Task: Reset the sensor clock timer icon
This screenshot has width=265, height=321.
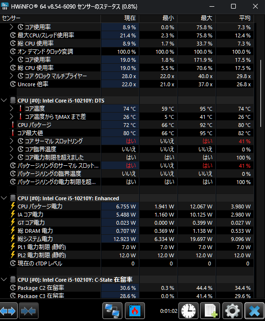Action: coord(188,311)
